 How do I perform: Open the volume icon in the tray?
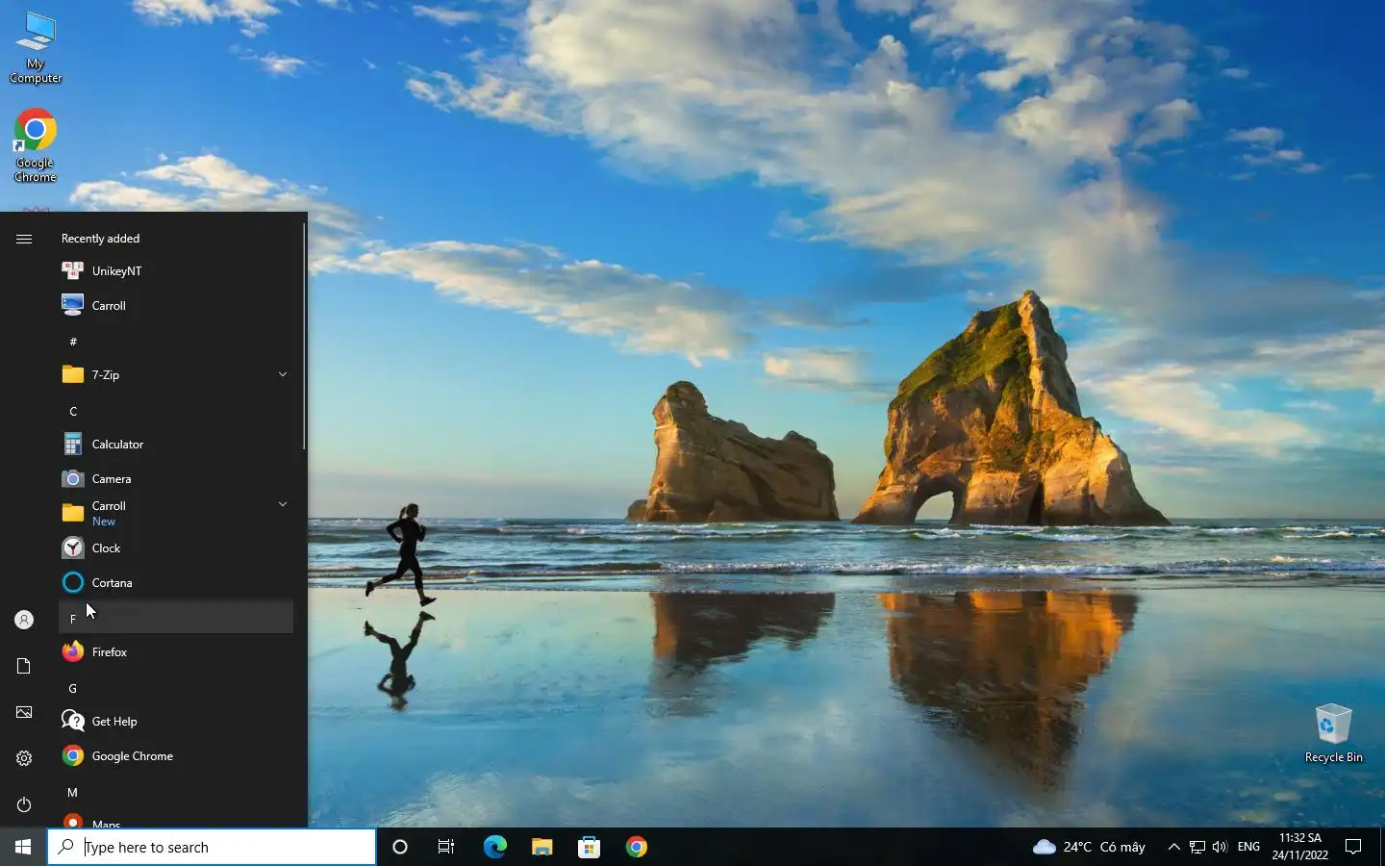click(1220, 847)
